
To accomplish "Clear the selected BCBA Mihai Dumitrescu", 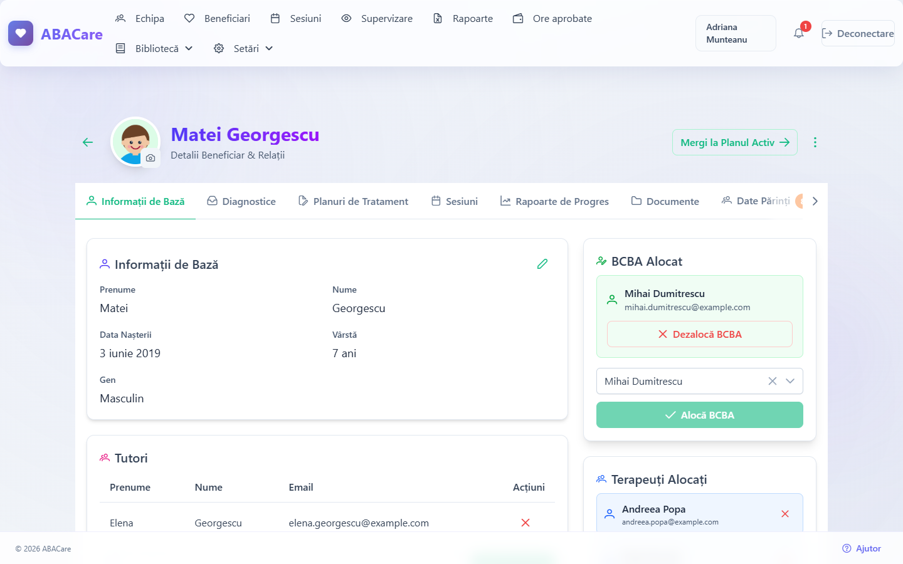I will coord(773,381).
